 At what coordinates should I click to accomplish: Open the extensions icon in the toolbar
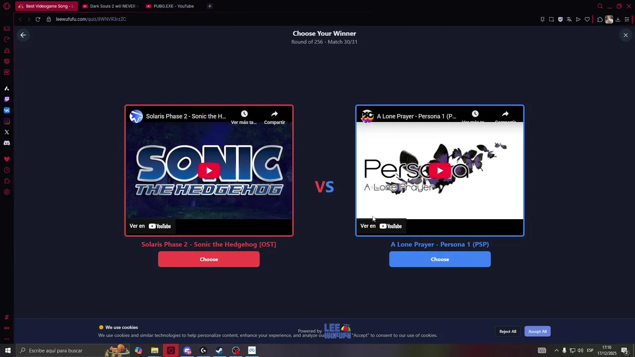tap(600, 19)
